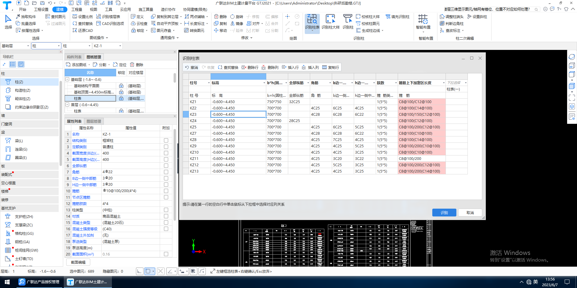The height and width of the screenshot is (288, 577).
Task: Open 广联达产品授权管理 in the taskbar
Action: coord(39,282)
